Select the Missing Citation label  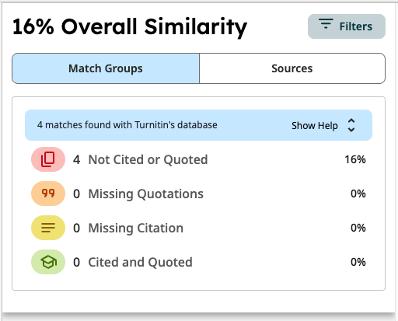(x=136, y=228)
